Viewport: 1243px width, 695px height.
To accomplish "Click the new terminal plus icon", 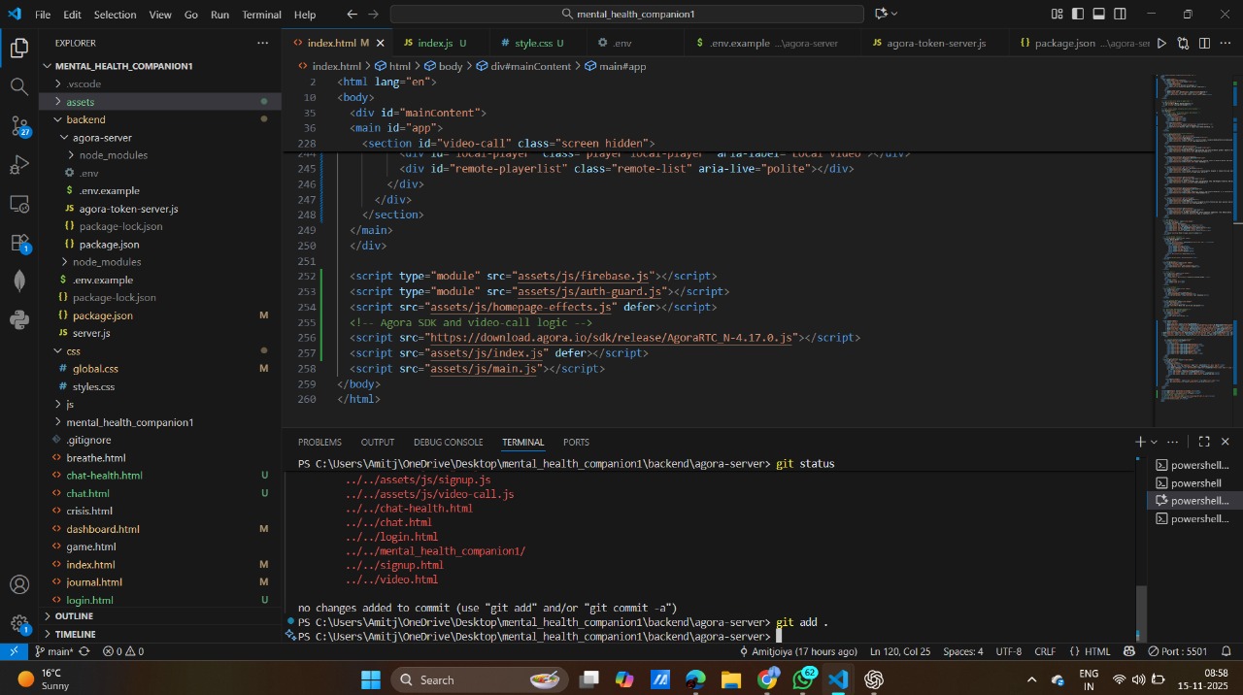I will (x=1140, y=442).
